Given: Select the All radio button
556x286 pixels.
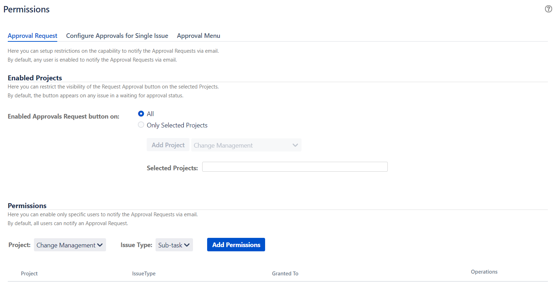Looking at the screenshot, I should (x=141, y=114).
